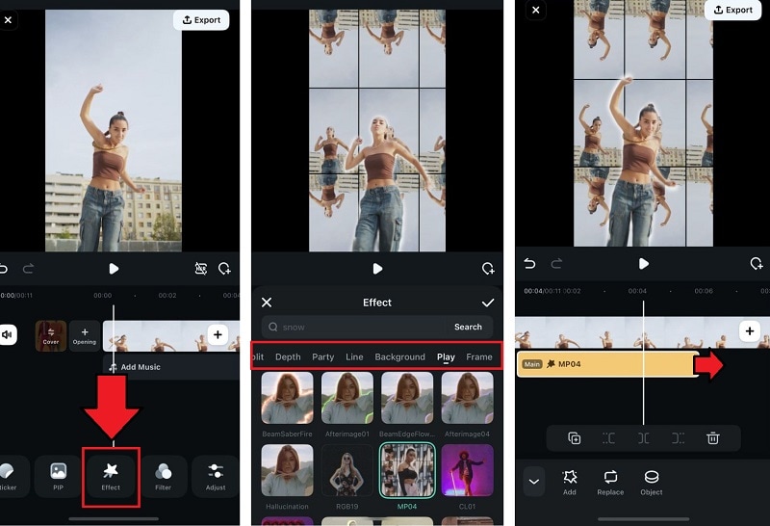
Task: Close the Effect panel
Action: [x=267, y=302]
